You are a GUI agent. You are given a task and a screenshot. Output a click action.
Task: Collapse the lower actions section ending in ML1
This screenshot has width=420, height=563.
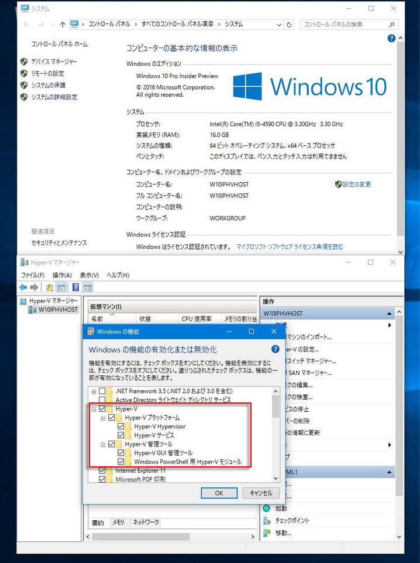tap(389, 472)
